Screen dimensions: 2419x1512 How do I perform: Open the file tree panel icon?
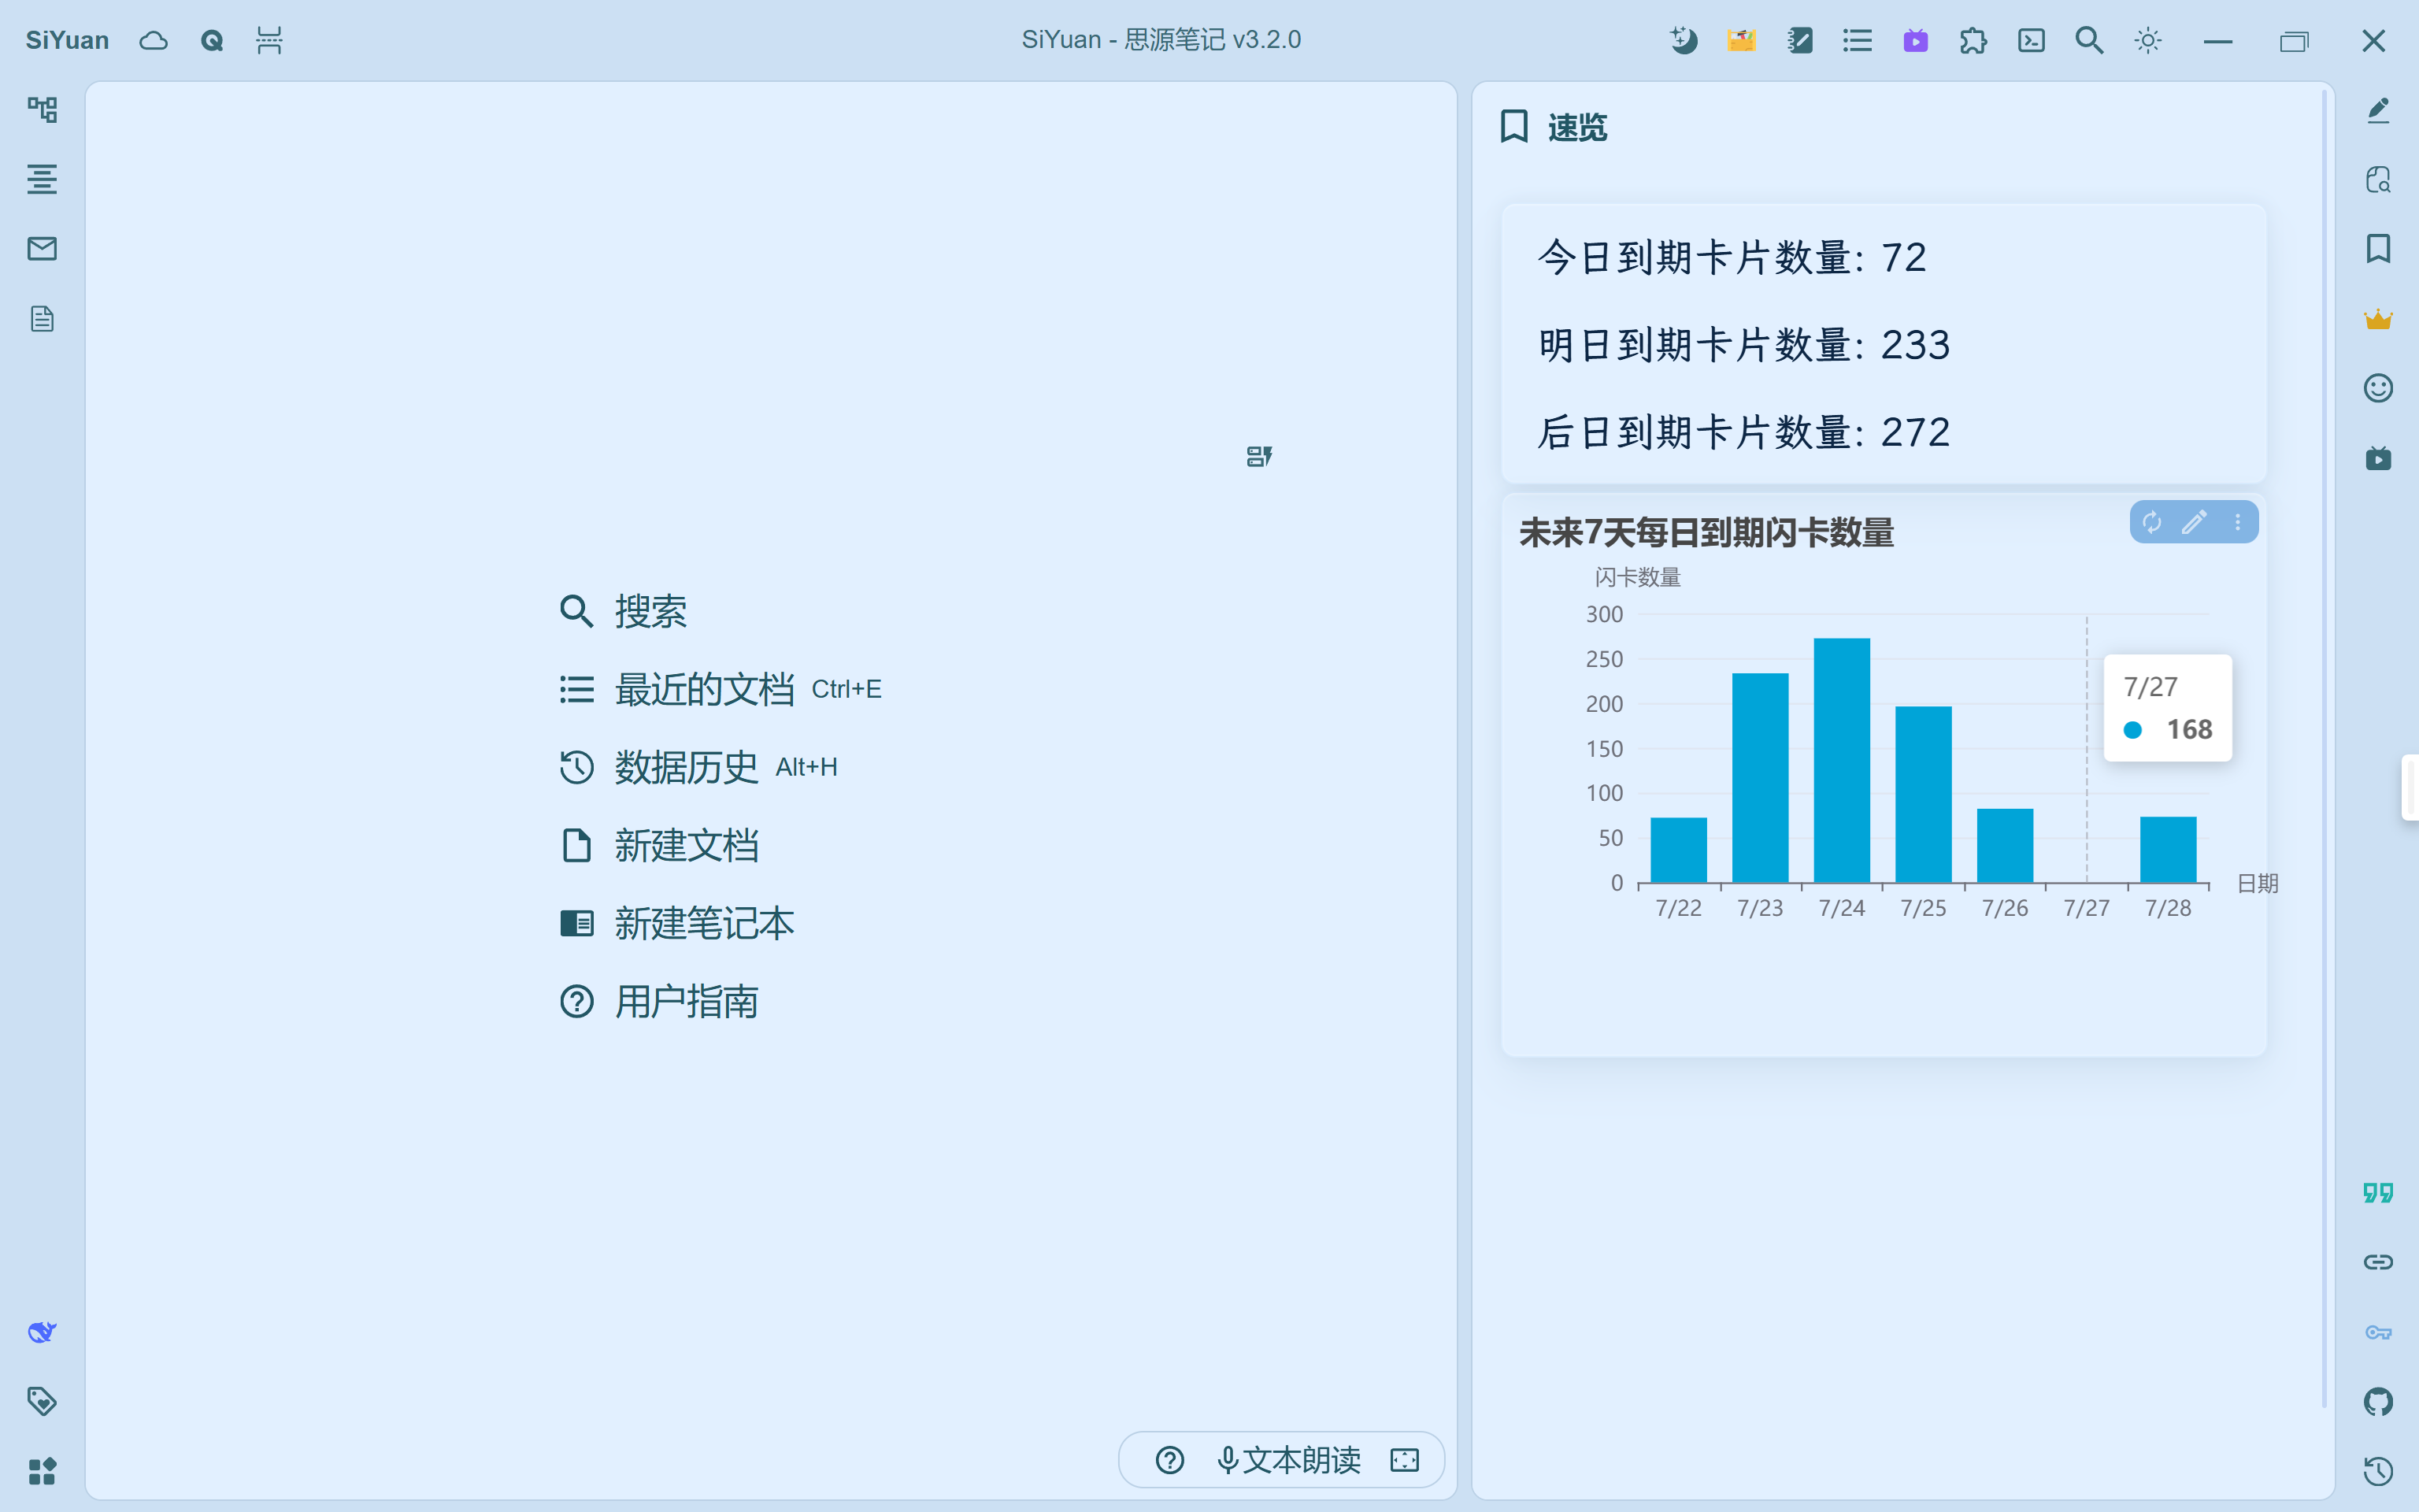point(42,109)
